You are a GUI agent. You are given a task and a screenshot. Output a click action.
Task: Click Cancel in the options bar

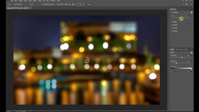[x=89, y=4]
